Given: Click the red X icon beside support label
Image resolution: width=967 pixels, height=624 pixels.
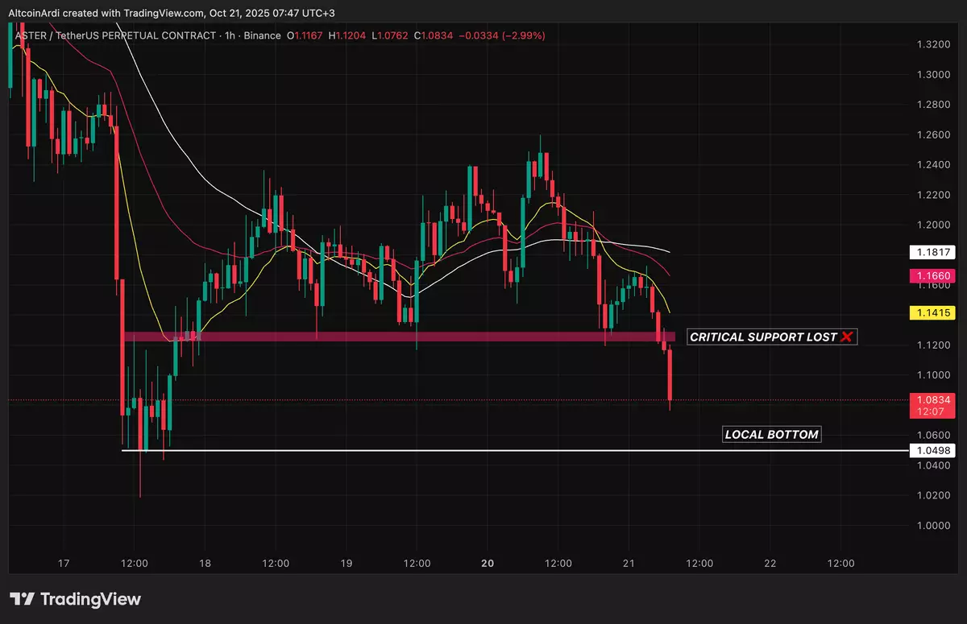Looking at the screenshot, I should pos(846,337).
